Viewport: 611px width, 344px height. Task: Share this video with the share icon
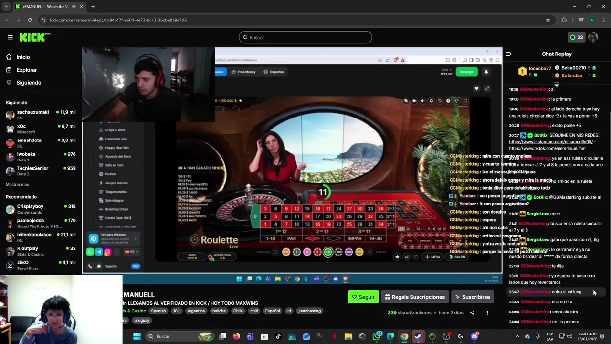click(472, 313)
